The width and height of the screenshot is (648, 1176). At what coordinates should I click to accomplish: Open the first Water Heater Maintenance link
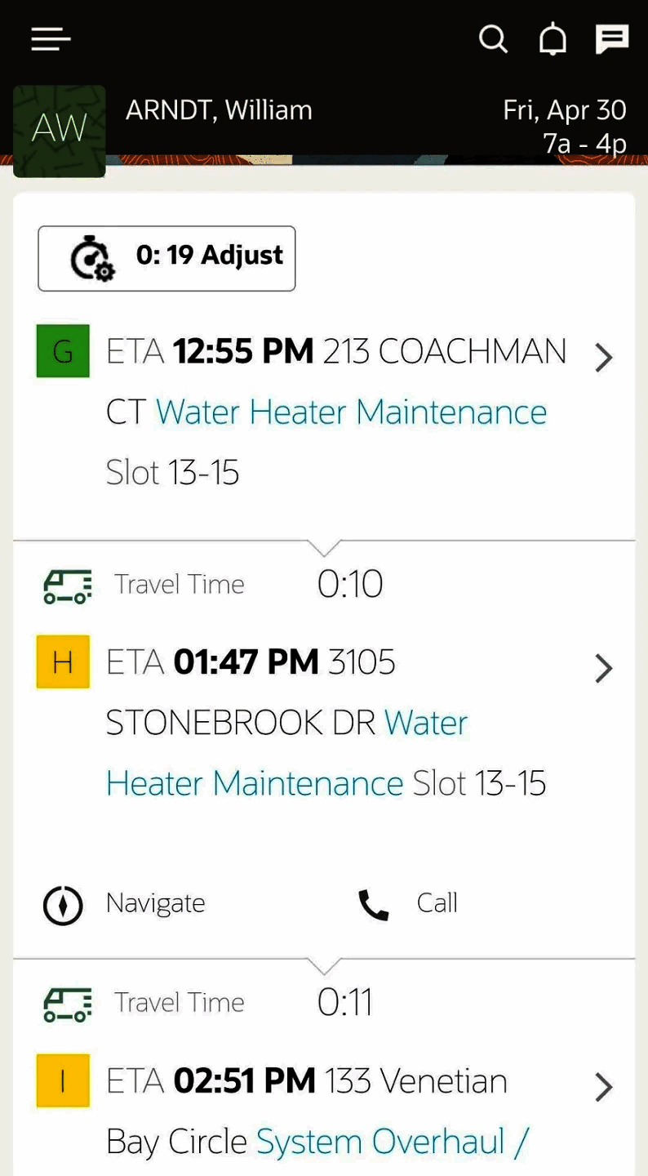click(x=351, y=412)
